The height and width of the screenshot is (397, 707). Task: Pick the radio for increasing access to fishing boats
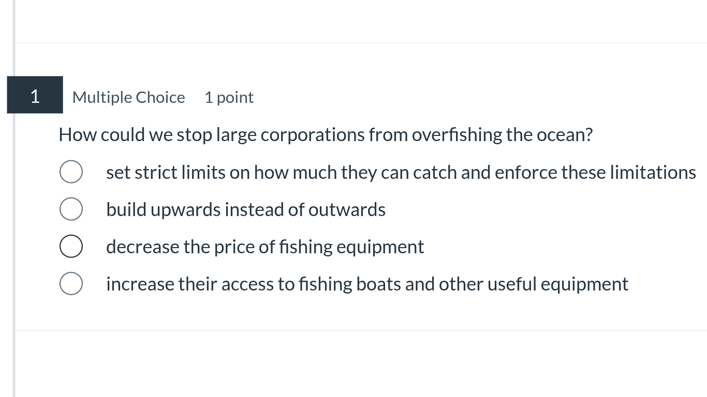pyautogui.click(x=71, y=284)
